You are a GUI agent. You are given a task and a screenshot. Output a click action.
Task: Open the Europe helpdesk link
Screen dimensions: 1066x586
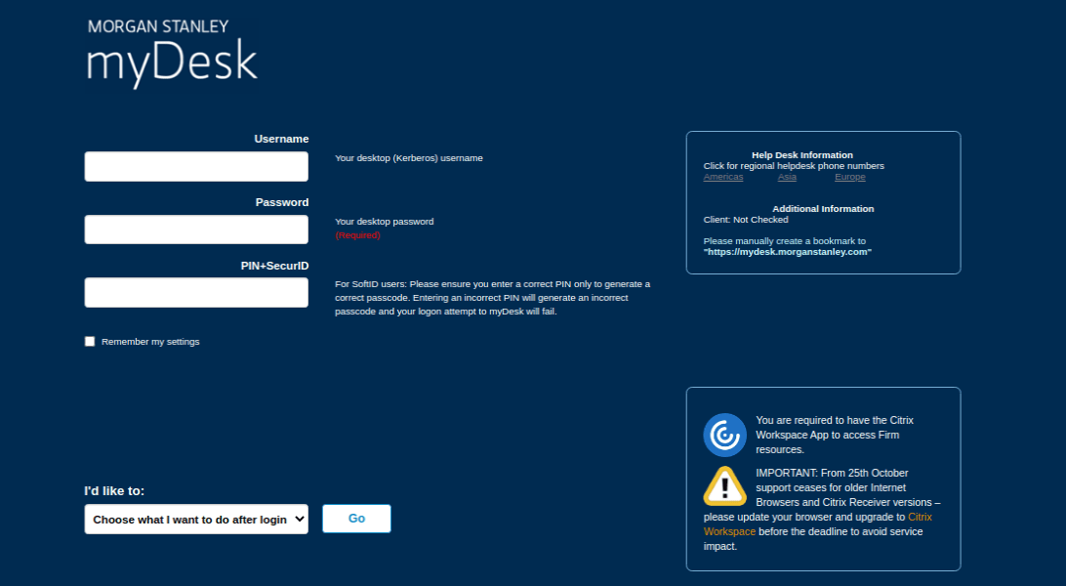click(x=850, y=177)
